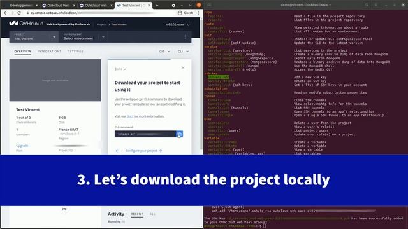Copy the webpaas get CLI command
408x229 pixels.
tap(179, 134)
